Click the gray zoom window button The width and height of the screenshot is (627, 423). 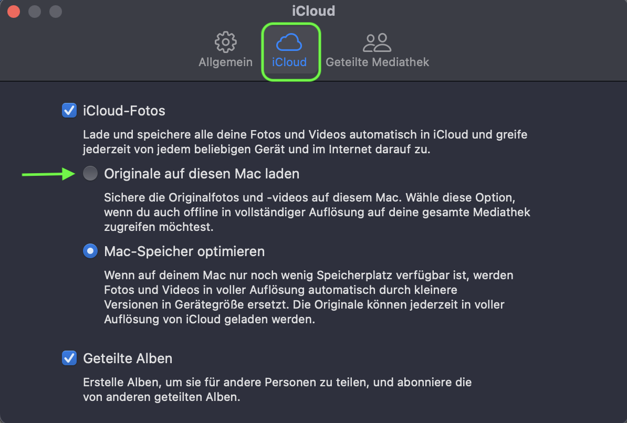point(55,11)
